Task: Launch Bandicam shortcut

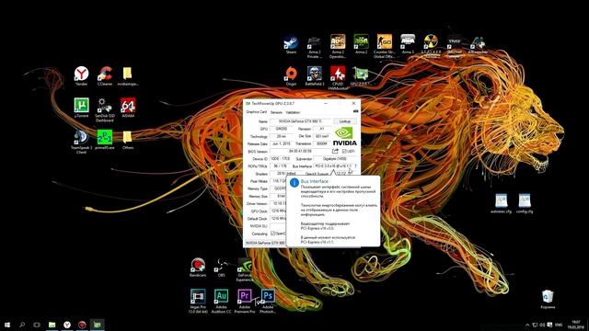Action: (x=198, y=268)
